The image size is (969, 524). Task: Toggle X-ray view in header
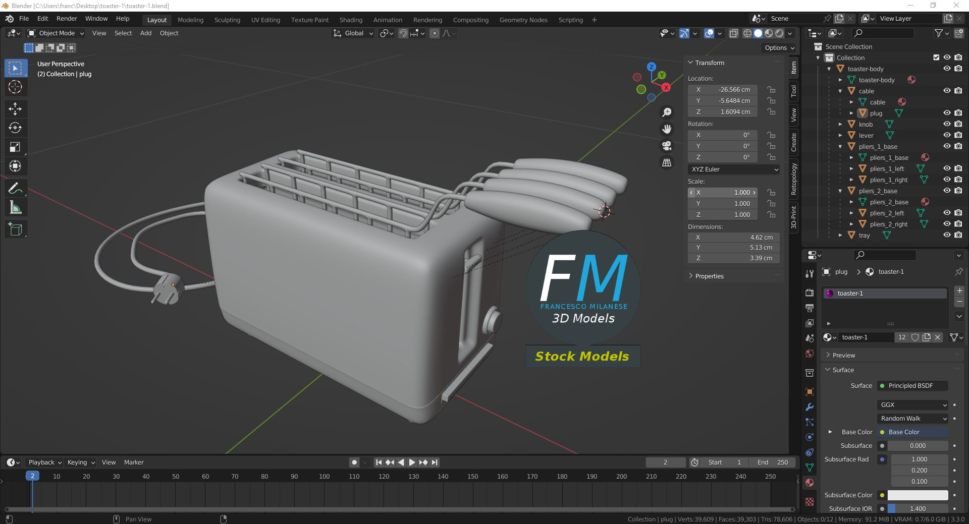pyautogui.click(x=734, y=33)
